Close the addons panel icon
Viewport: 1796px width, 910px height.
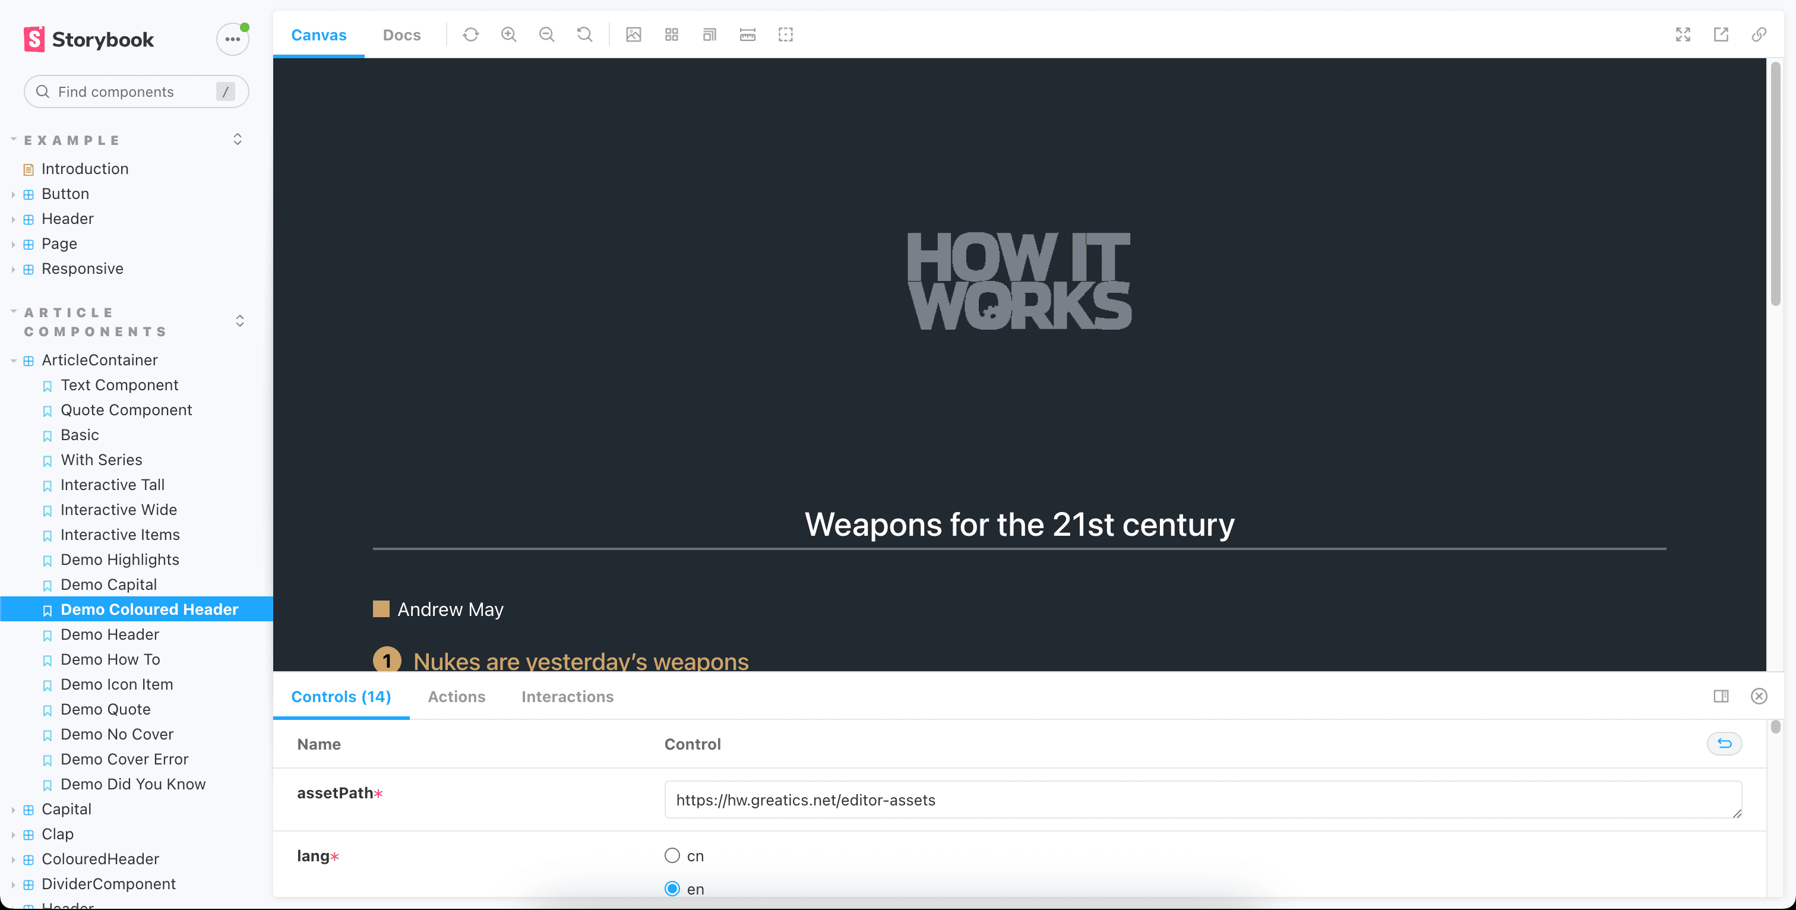coord(1759,696)
